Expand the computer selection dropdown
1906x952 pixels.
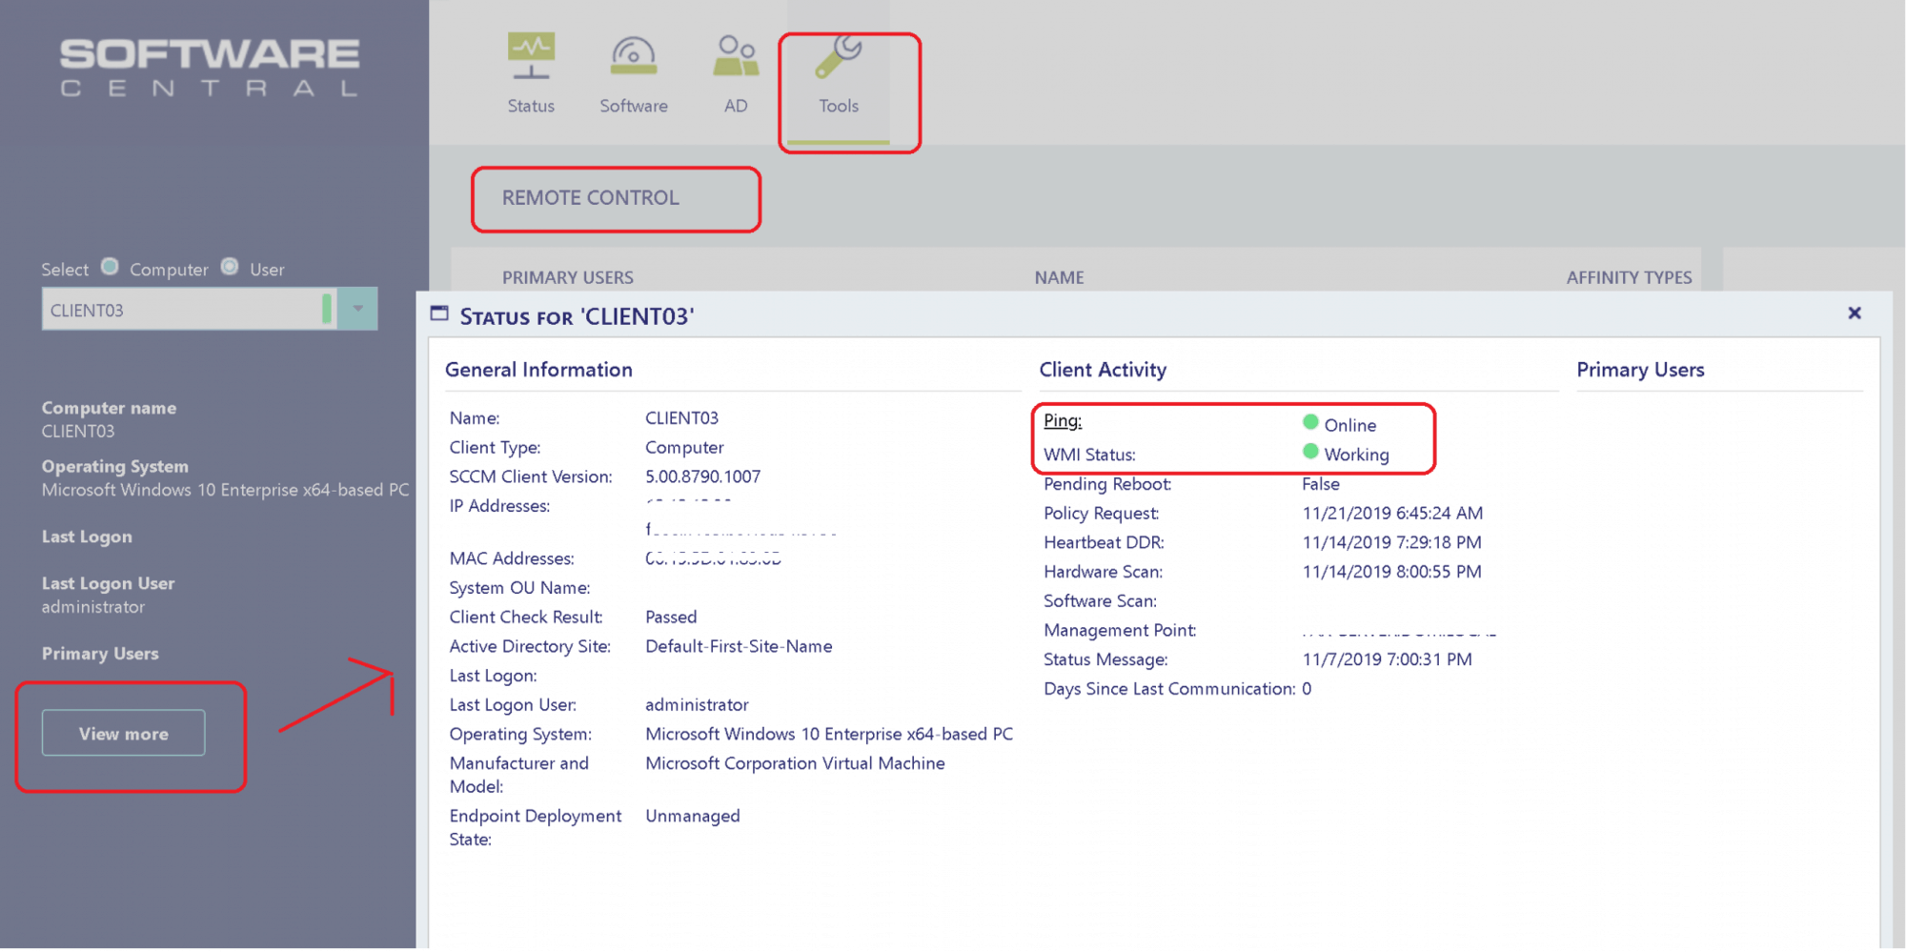[x=357, y=308]
